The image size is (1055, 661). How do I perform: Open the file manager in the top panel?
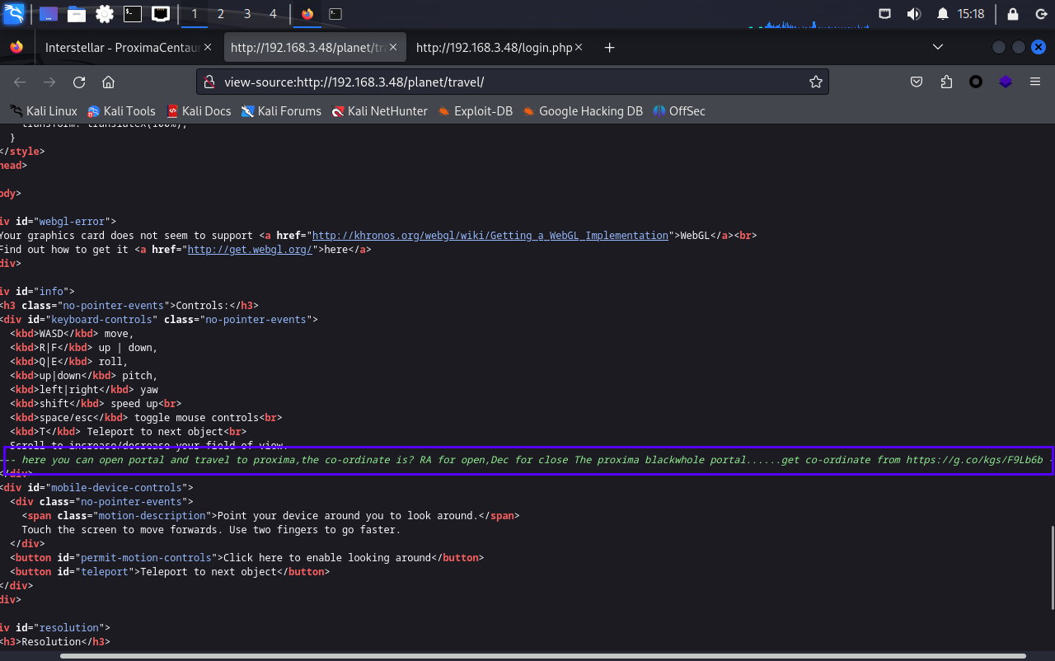pos(77,13)
